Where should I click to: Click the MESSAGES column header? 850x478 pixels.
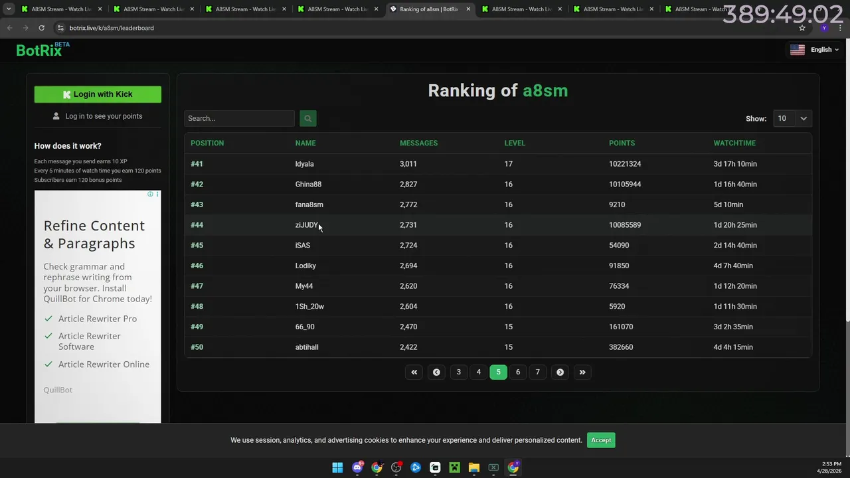(x=418, y=143)
